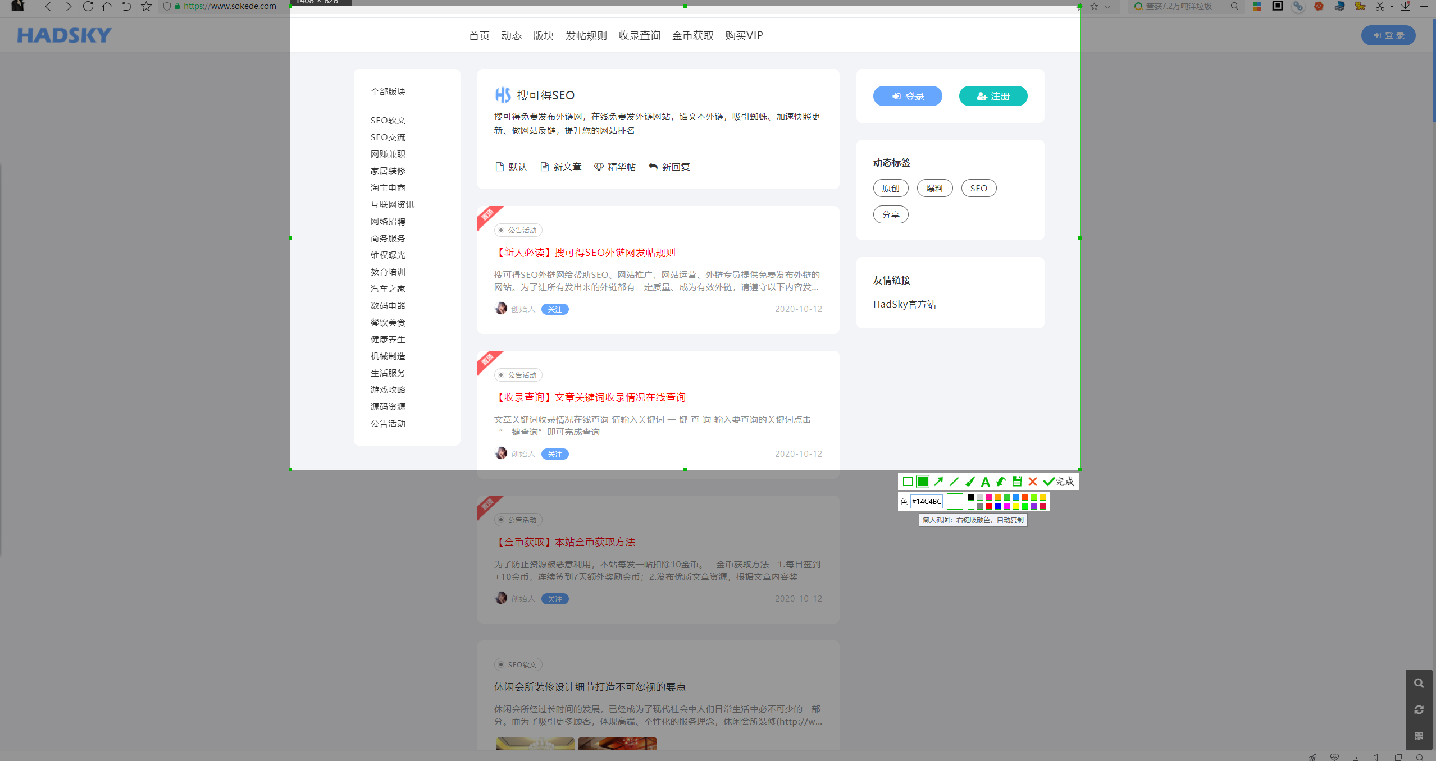
Task: Switch to the 新文章 sort tab
Action: 560,167
